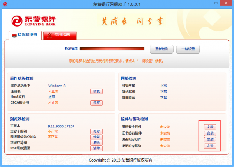Click the app icon in title bar
234x167 pixels.
tap(5, 4)
